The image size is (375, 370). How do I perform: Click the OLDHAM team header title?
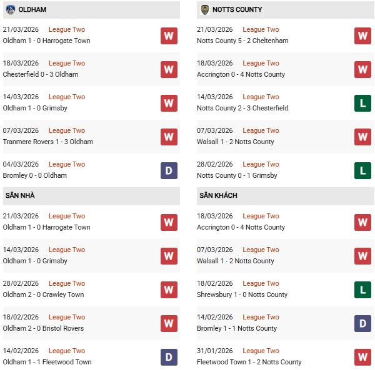click(32, 10)
